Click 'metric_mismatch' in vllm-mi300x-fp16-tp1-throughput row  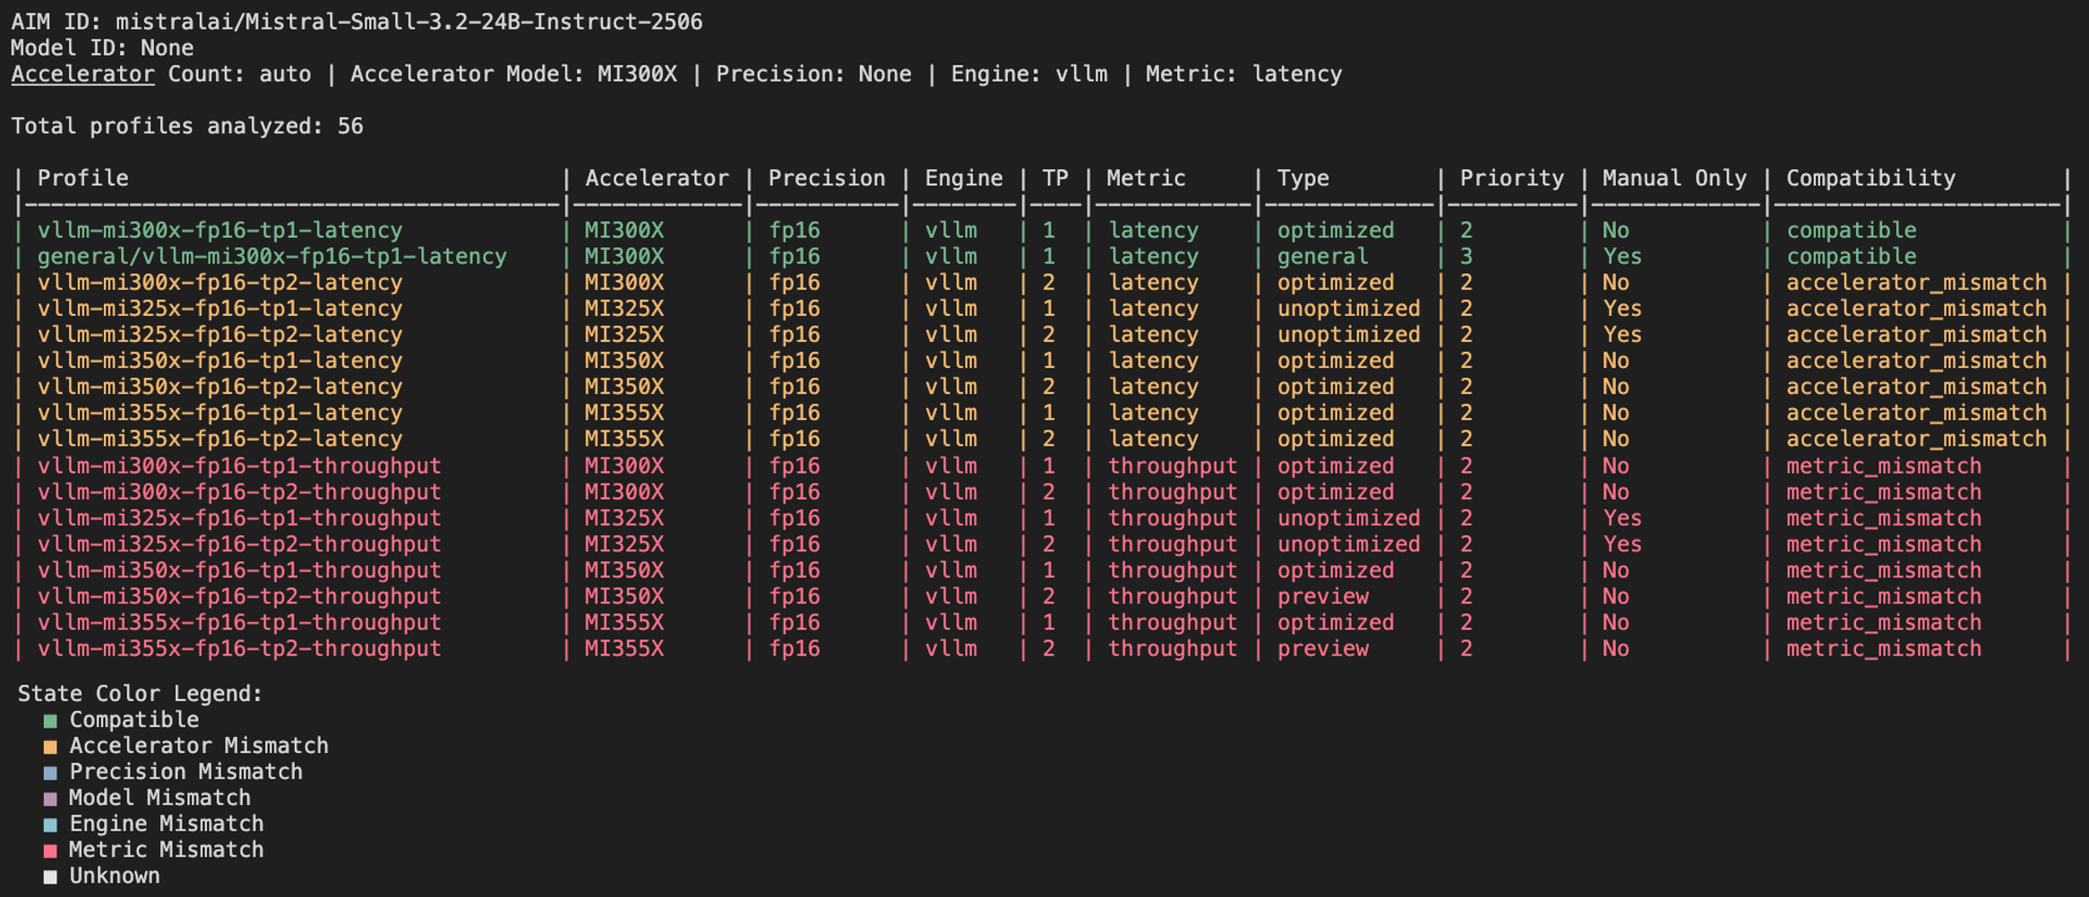pyautogui.click(x=1883, y=466)
